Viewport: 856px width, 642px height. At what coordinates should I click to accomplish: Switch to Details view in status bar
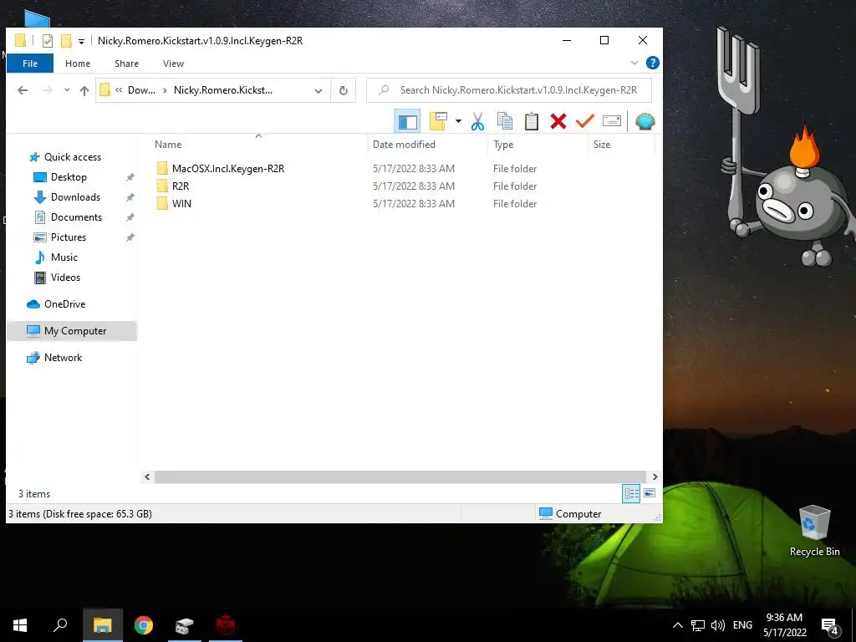631,493
